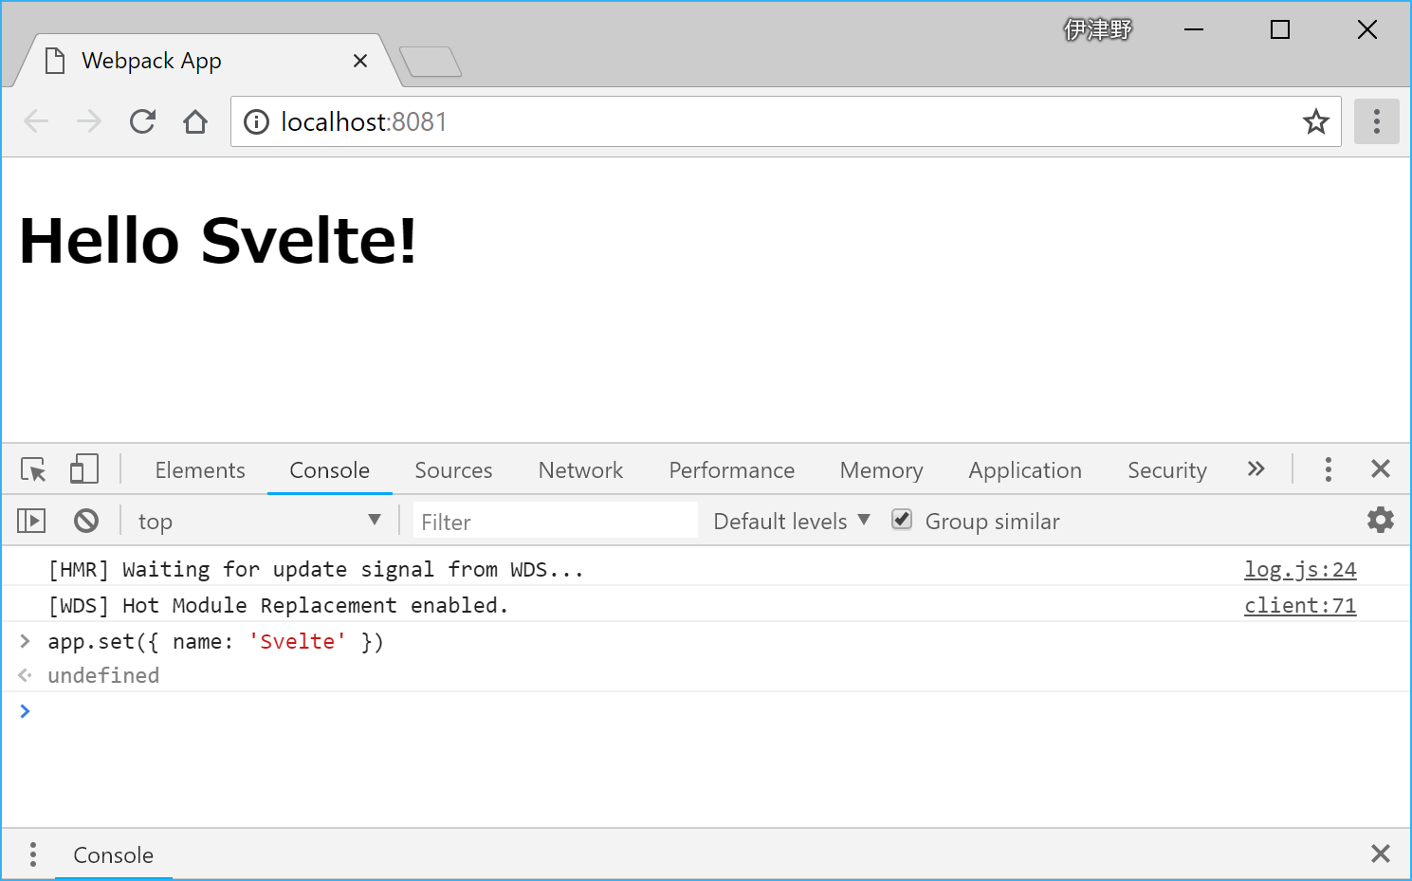Image resolution: width=1412 pixels, height=881 pixels.
Task: Expand the app.set console entry
Action: (x=24, y=641)
